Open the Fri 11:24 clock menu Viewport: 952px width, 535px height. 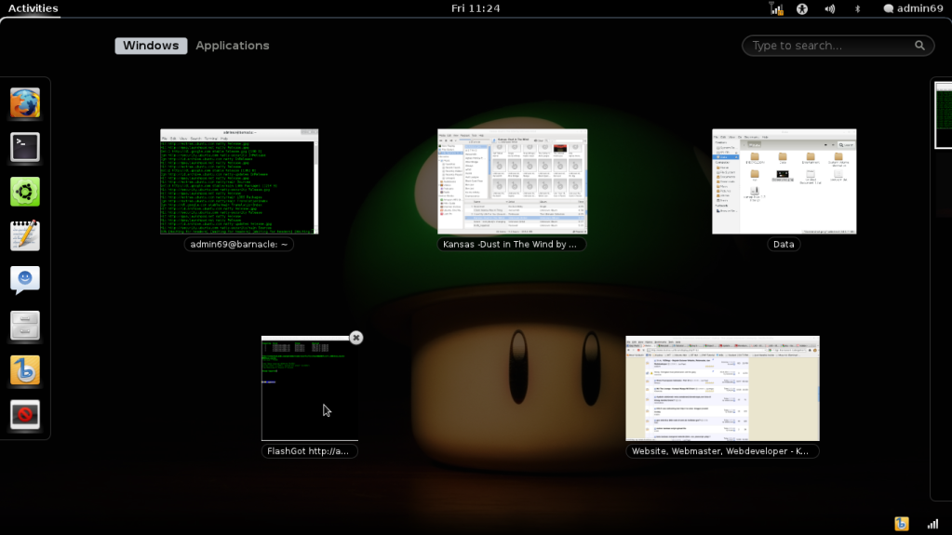476,8
